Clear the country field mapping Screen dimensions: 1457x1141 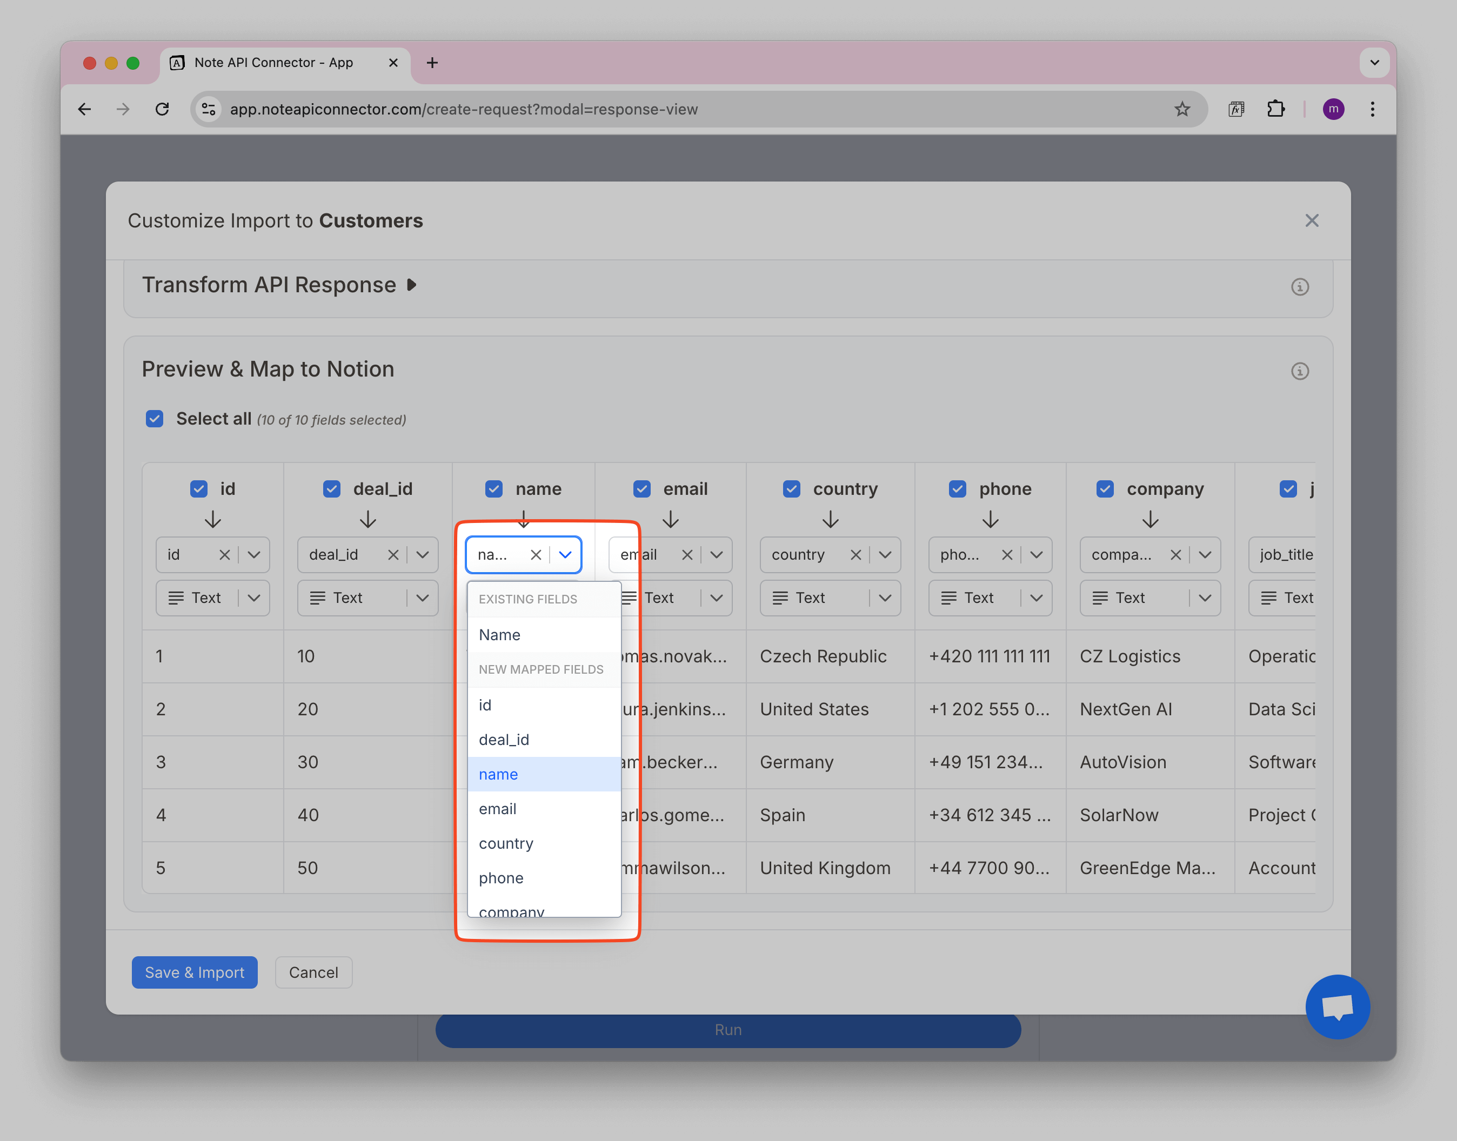856,554
